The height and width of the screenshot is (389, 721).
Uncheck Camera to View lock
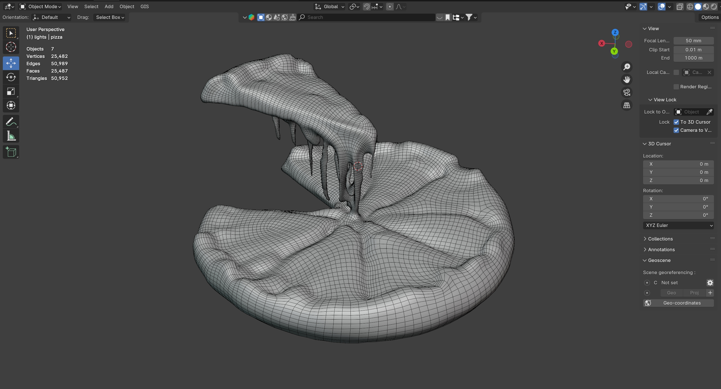(676, 130)
